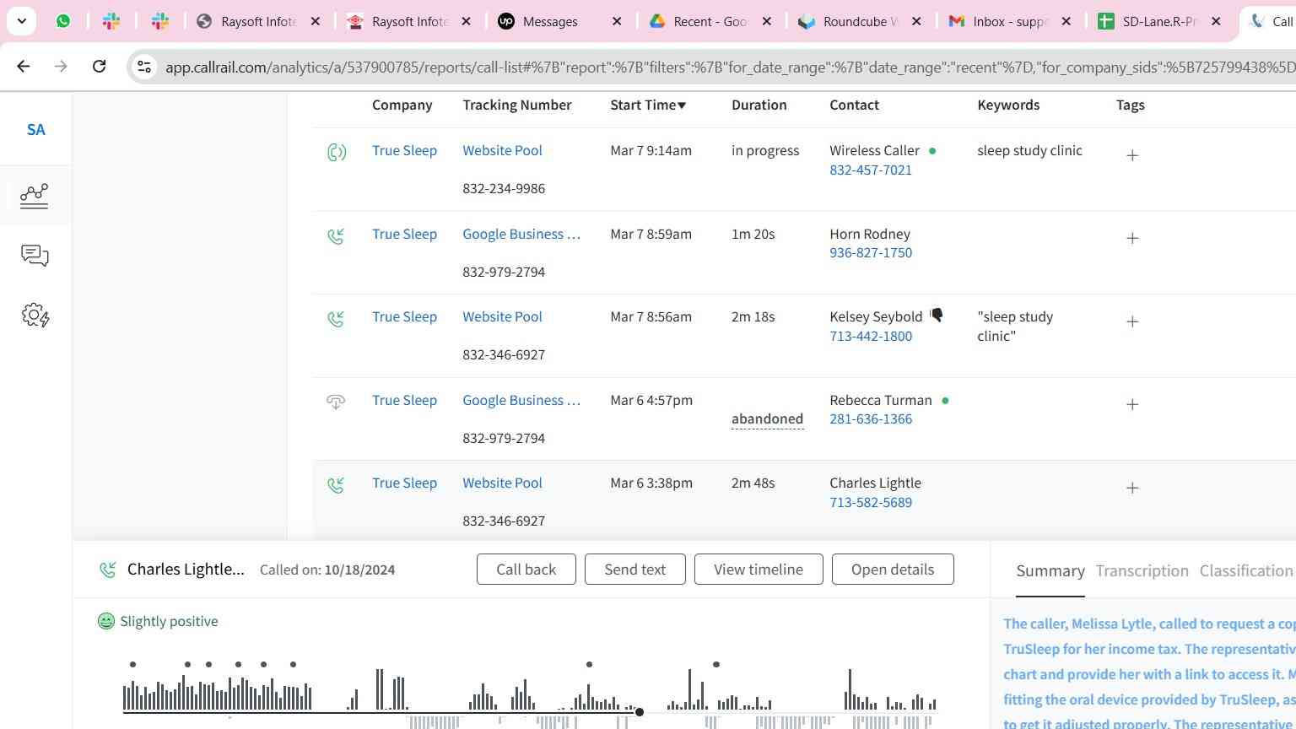Switch to the Classification tab

[x=1246, y=571]
